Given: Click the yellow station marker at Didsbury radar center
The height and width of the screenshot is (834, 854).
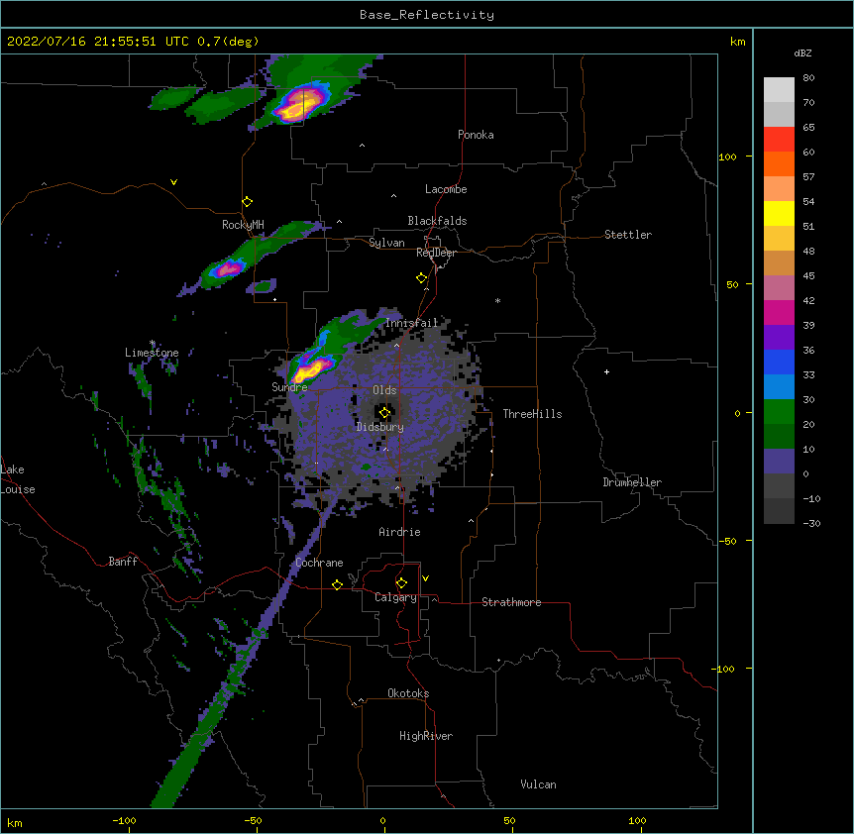Looking at the screenshot, I should coord(384,412).
